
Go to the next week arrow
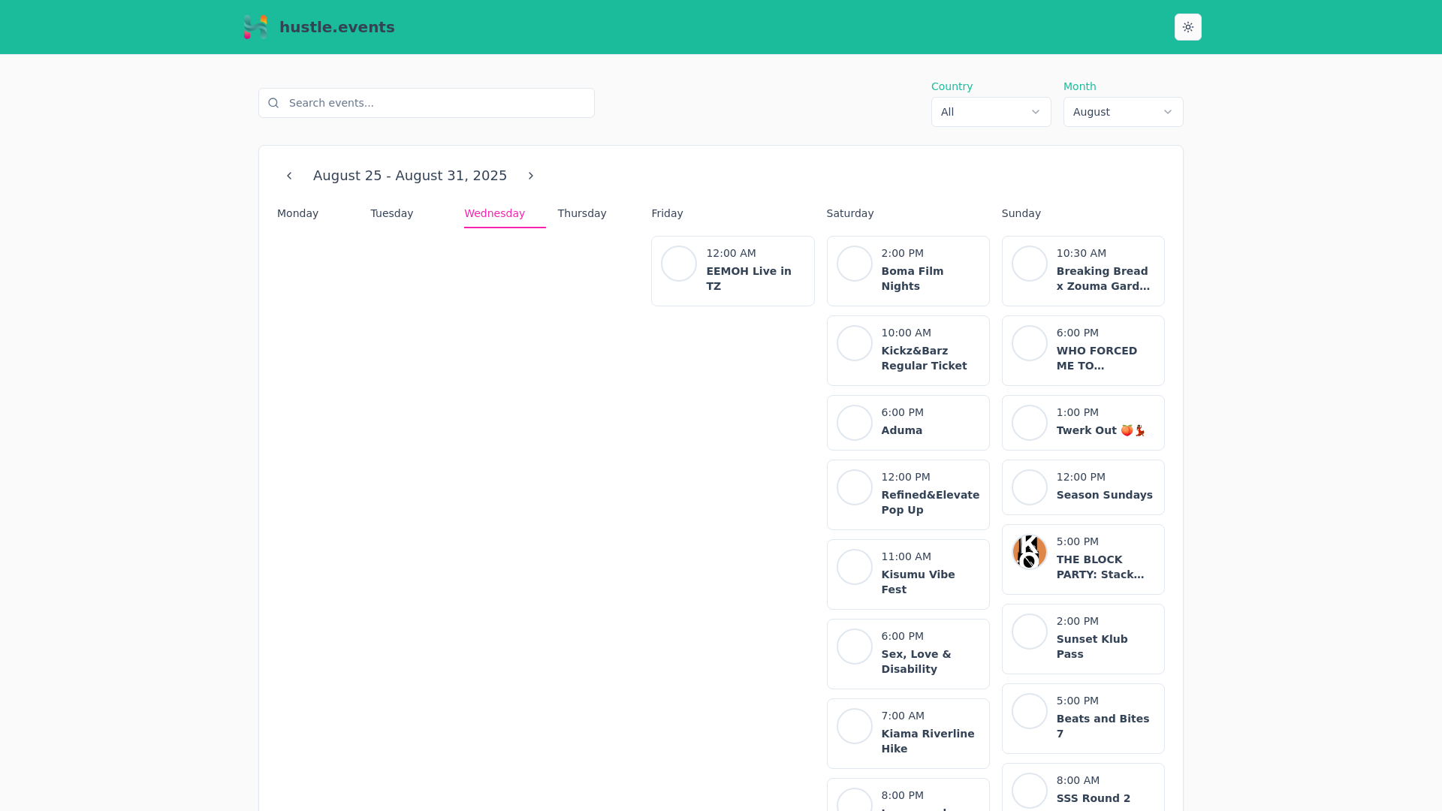point(531,176)
